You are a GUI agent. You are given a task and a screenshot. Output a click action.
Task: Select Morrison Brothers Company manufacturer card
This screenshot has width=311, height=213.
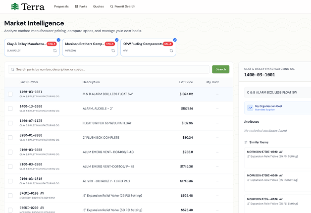[x=90, y=48]
